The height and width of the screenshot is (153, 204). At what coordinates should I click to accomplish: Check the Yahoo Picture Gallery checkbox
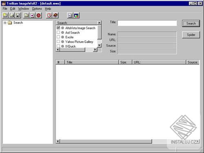[x=58, y=42]
